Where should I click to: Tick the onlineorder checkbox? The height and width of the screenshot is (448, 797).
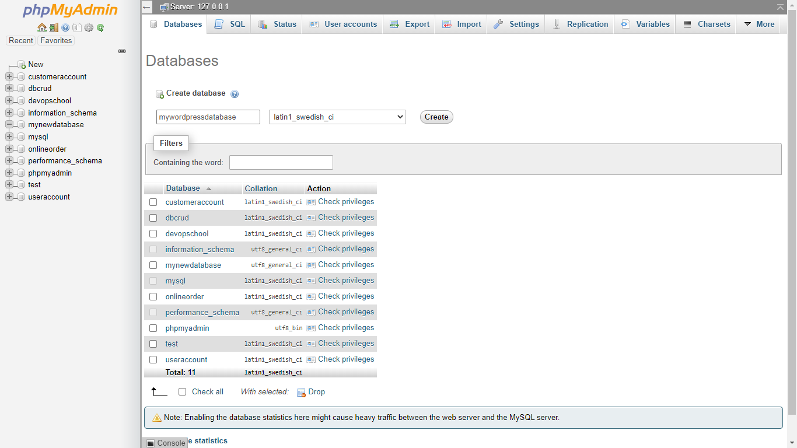point(153,297)
